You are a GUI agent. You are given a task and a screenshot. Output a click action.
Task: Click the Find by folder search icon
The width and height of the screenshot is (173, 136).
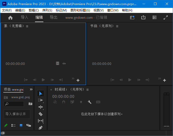coord(30,104)
